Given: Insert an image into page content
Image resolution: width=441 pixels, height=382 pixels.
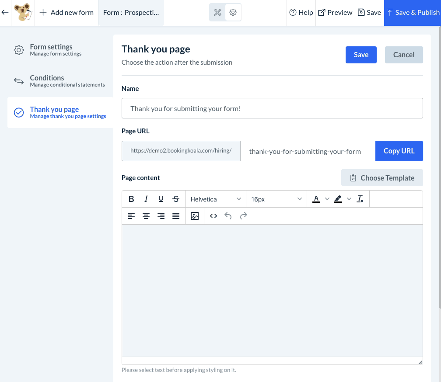Looking at the screenshot, I should (x=195, y=216).
